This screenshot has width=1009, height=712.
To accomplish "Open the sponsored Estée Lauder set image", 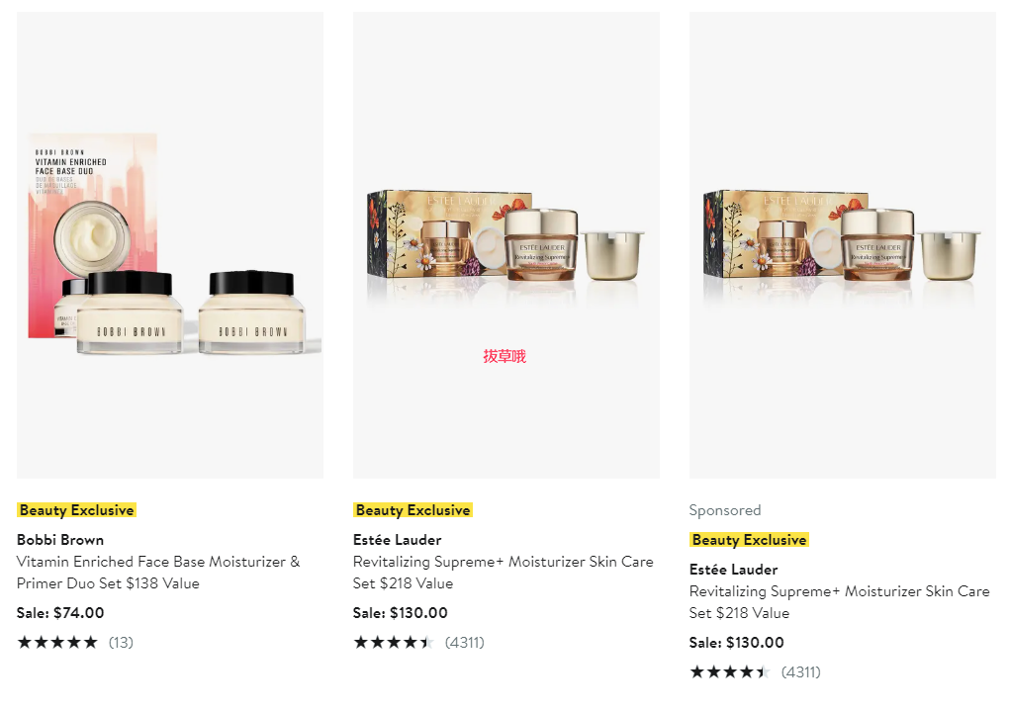I will pyautogui.click(x=843, y=245).
